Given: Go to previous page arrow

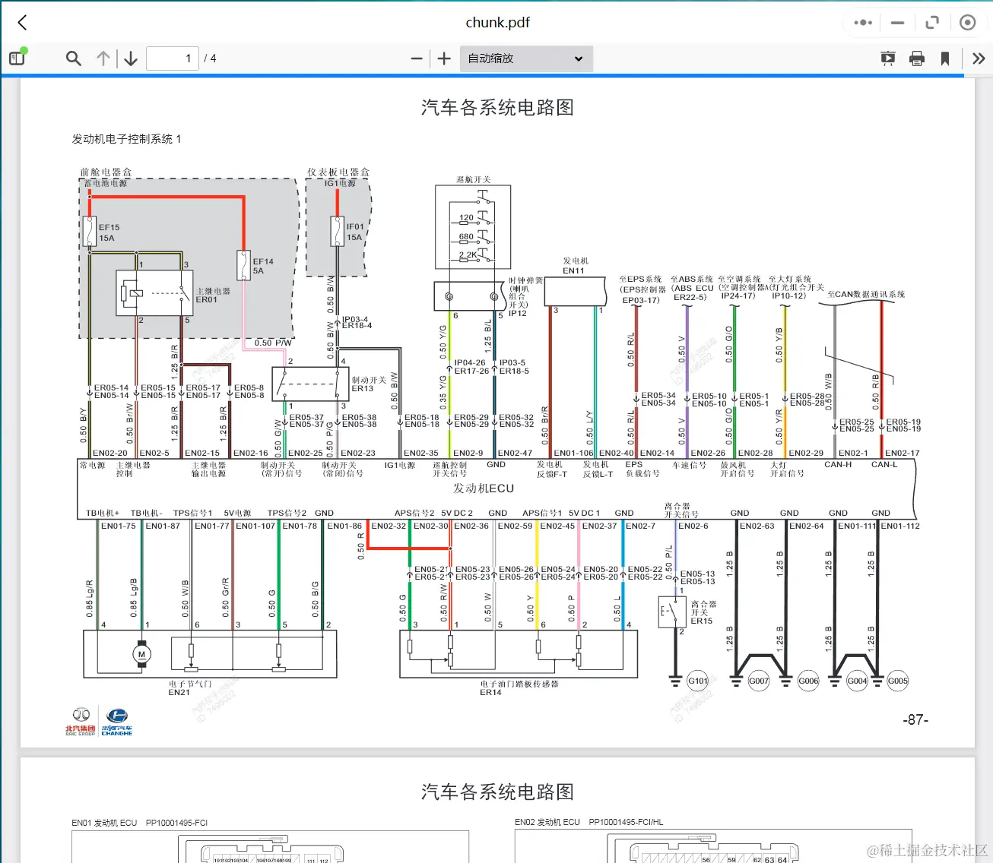Looking at the screenshot, I should 103,58.
